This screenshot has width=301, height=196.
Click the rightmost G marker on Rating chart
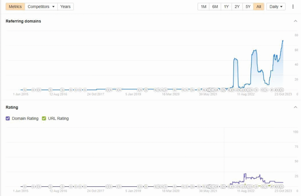(281, 186)
